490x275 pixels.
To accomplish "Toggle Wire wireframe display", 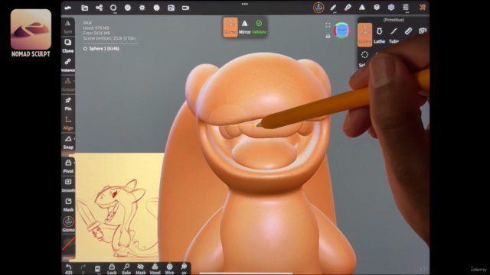I will point(169,269).
